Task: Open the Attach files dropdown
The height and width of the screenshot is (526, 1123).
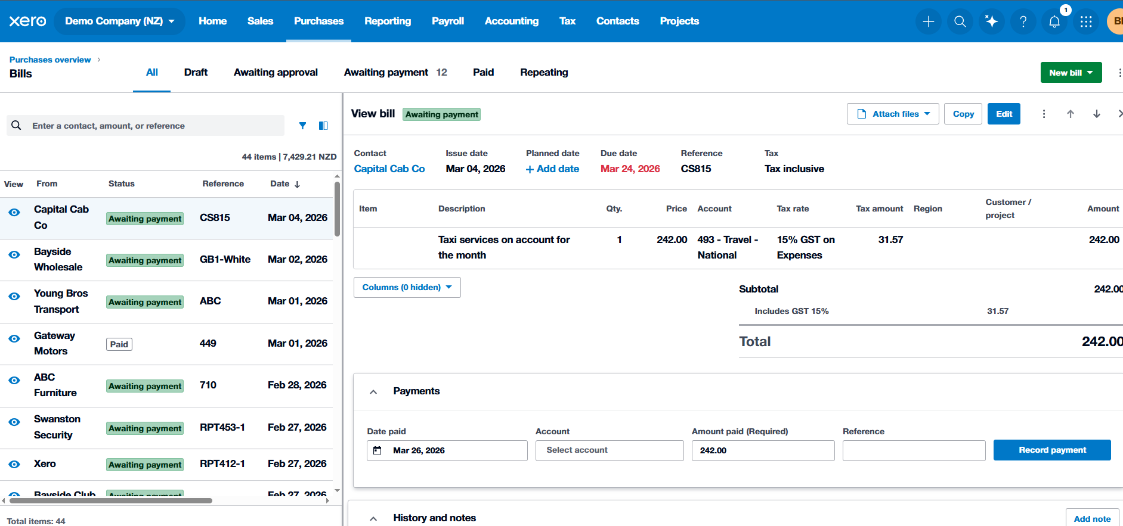Action: click(892, 114)
